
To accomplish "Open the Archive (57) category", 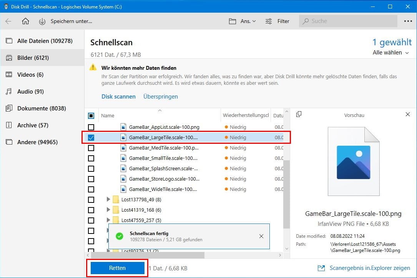I will coord(43,125).
